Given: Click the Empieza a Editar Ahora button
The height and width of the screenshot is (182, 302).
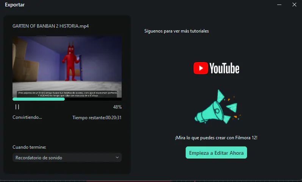Looking at the screenshot, I should point(216,153).
